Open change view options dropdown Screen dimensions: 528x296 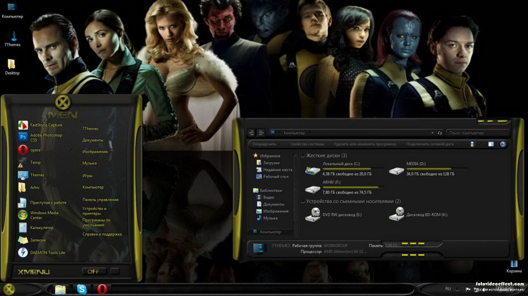(x=481, y=144)
